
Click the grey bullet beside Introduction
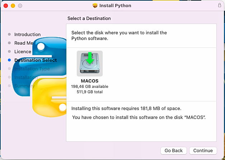click(9, 35)
